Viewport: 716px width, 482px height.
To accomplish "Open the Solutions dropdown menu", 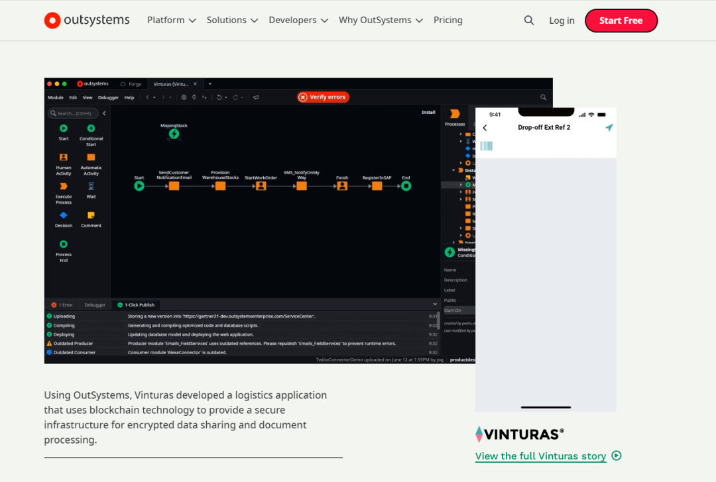I will point(231,21).
